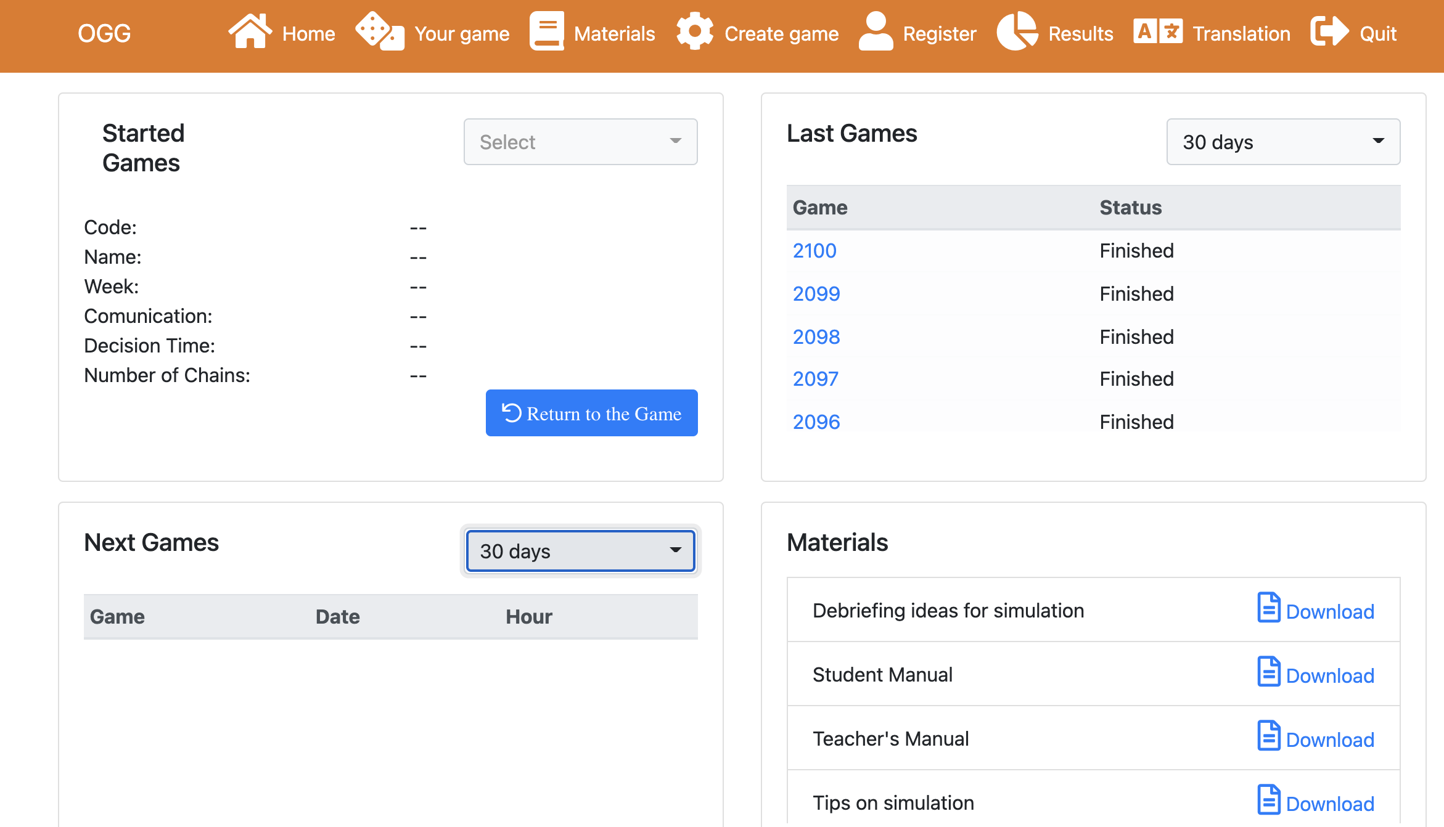The width and height of the screenshot is (1444, 827).
Task: Click the Create game gear icon
Action: coord(695,31)
